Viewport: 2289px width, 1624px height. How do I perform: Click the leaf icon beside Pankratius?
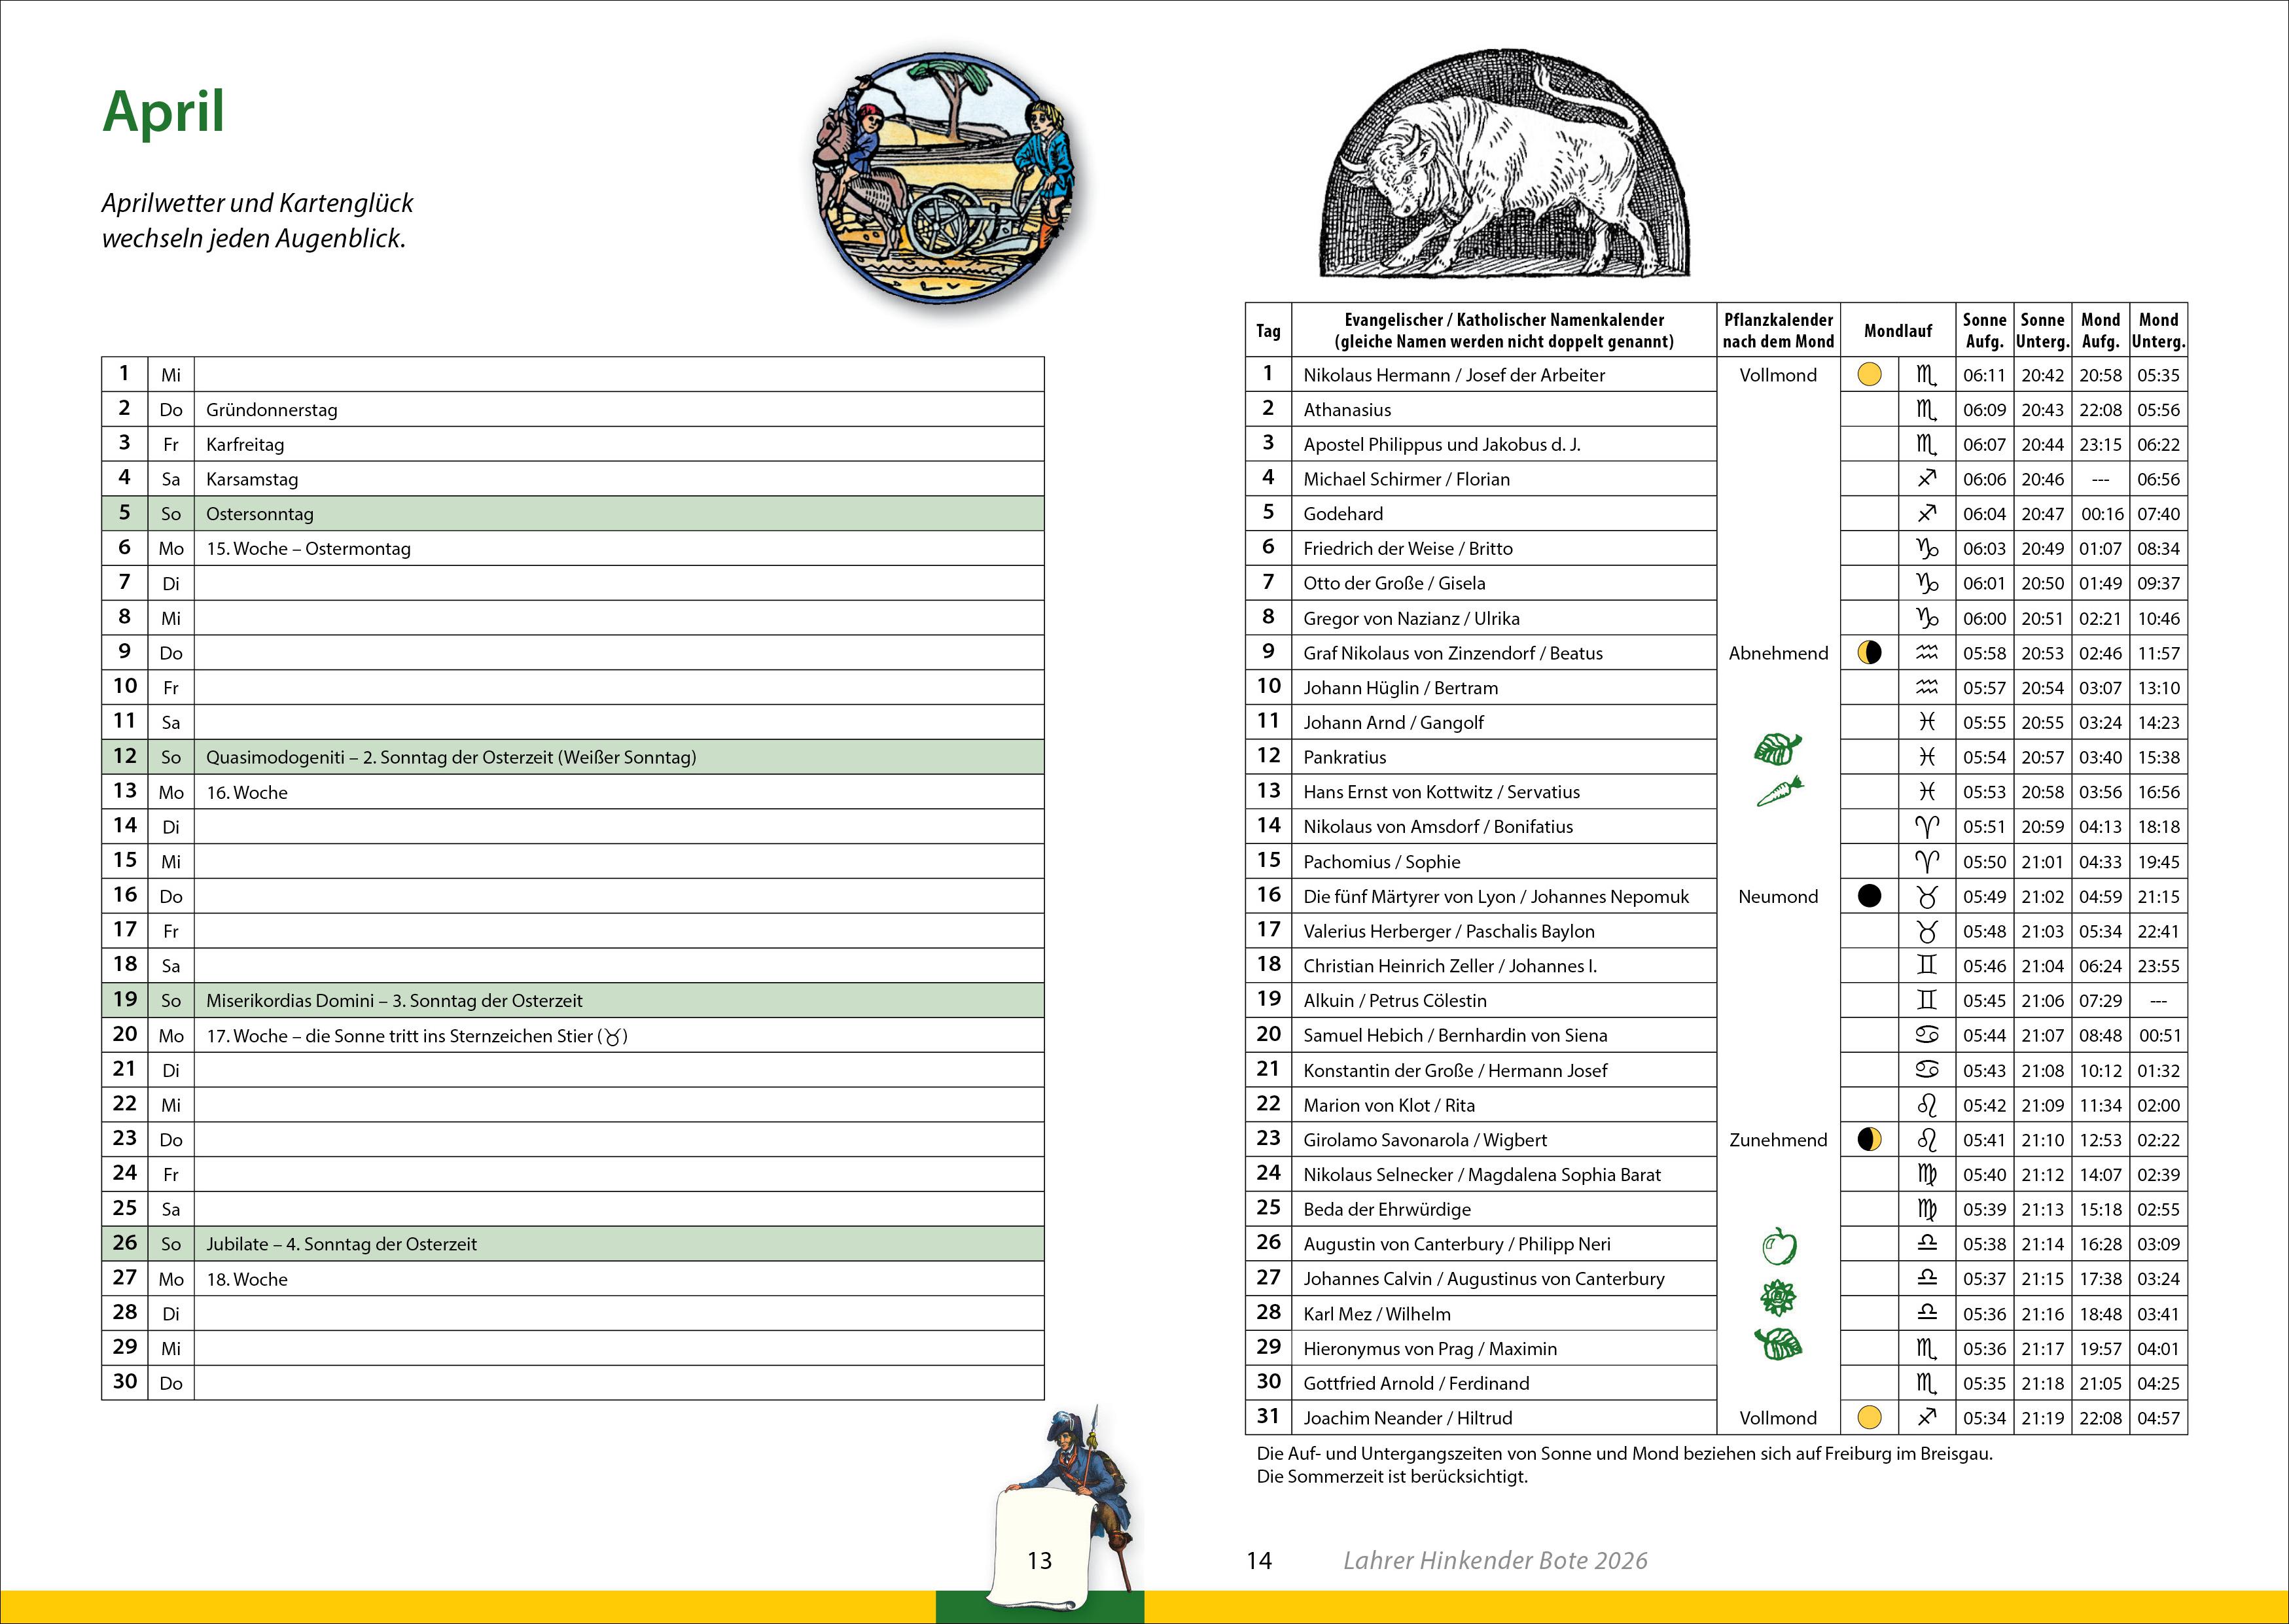[x=1777, y=749]
